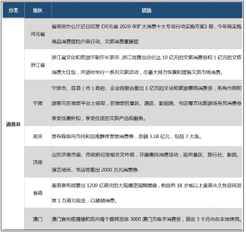Click the 地区 column header
This screenshot has height=233, width=246.
coord(38,11)
